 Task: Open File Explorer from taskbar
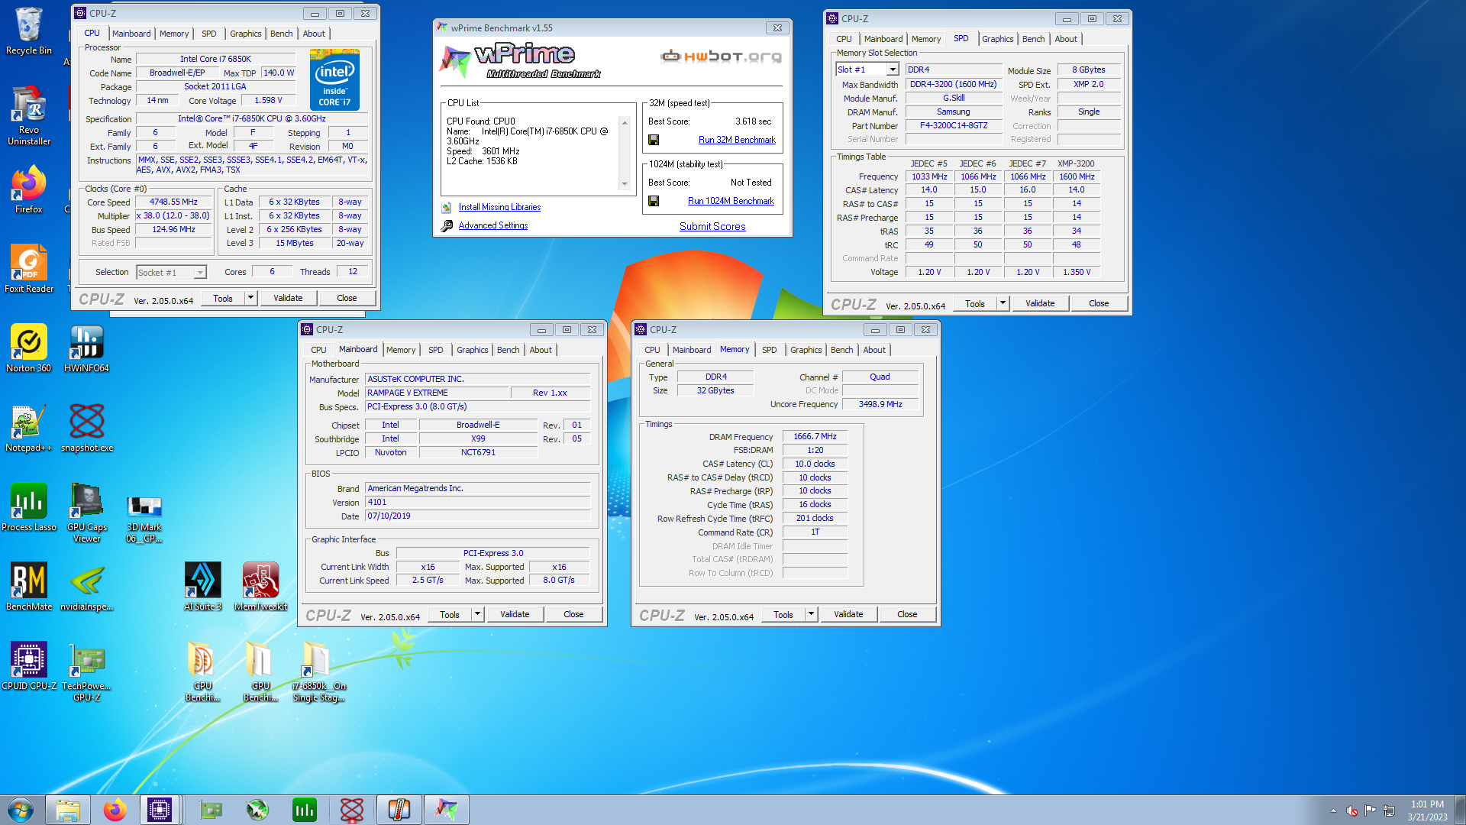[68, 810]
